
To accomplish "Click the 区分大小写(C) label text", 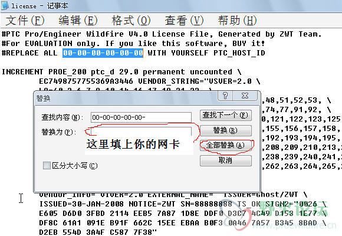I will pyautogui.click(x=75, y=166).
